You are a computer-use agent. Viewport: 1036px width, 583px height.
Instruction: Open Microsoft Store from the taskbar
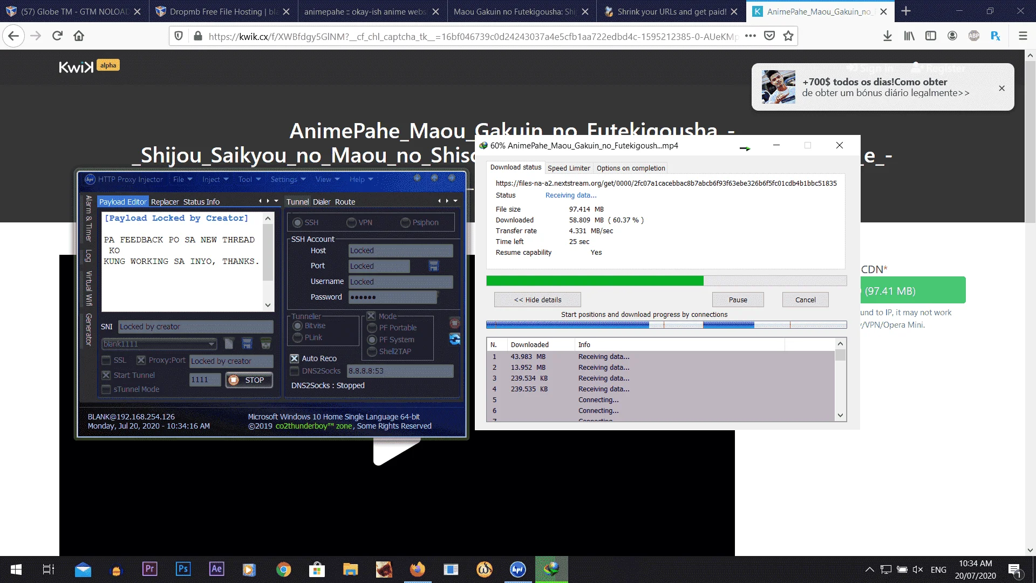tap(317, 570)
